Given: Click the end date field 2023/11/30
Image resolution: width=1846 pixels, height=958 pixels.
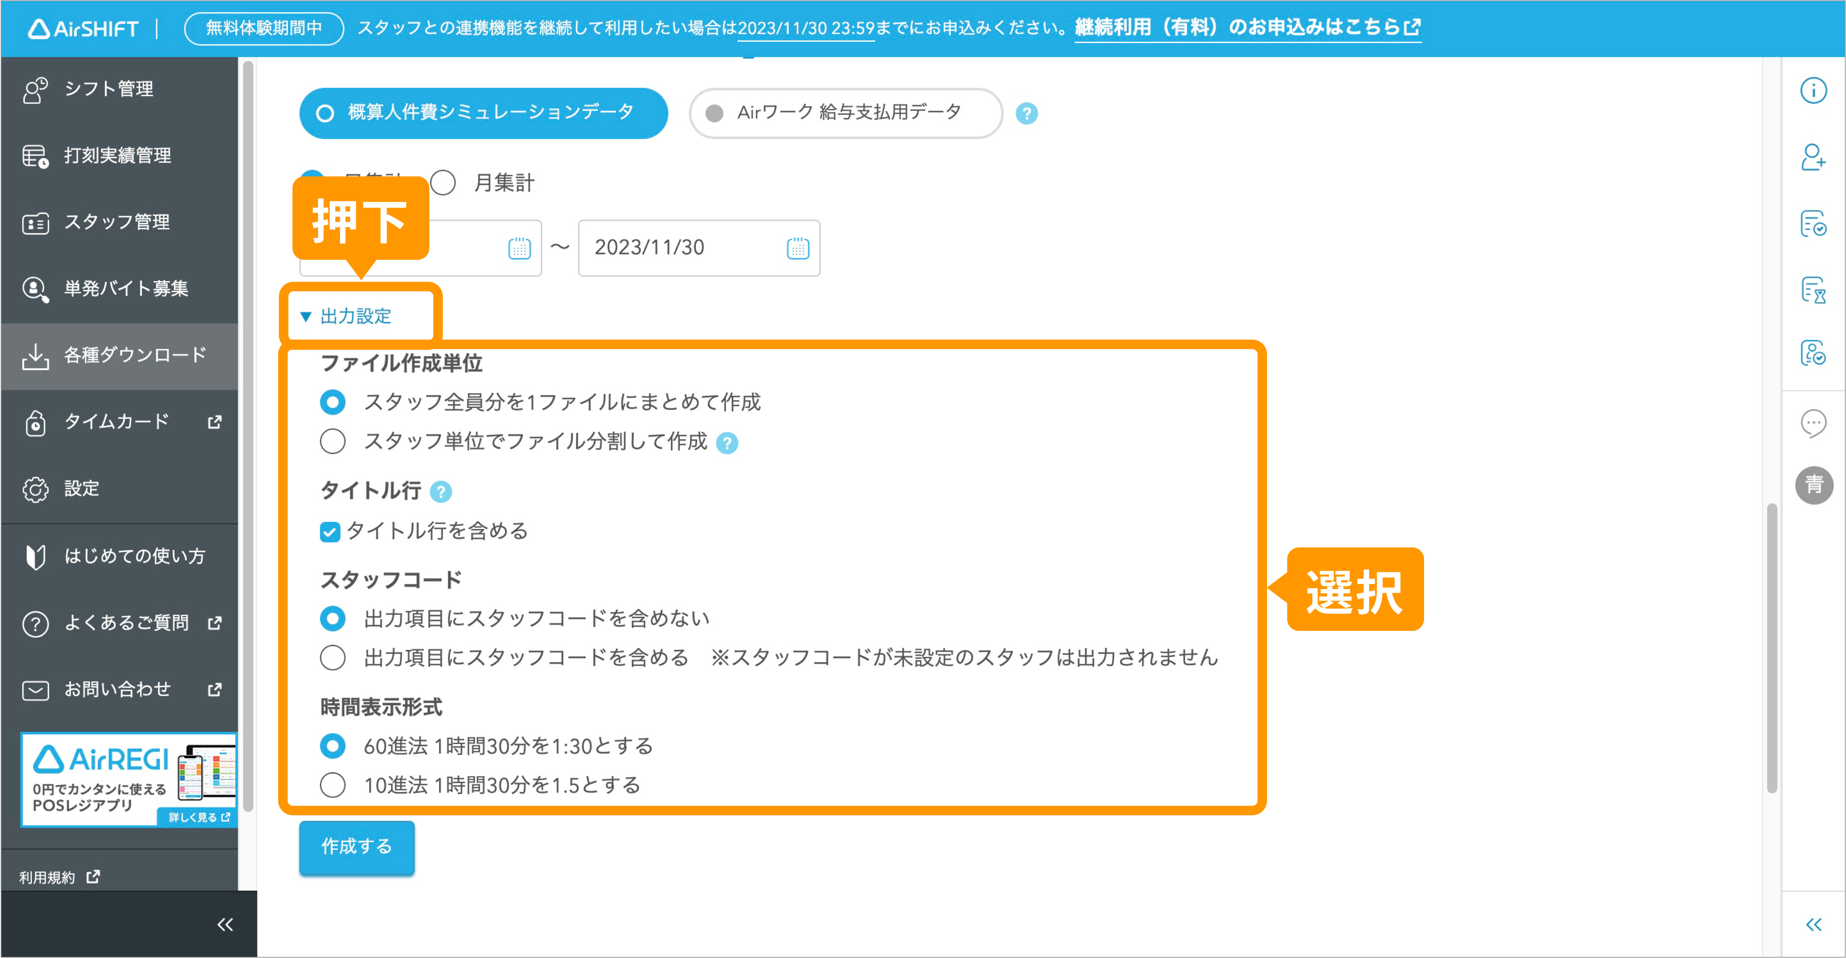Looking at the screenshot, I should [699, 248].
